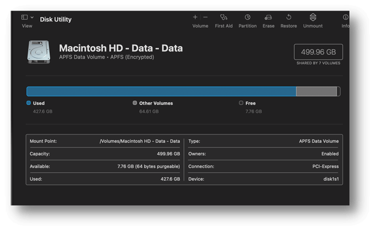Click the Type value APFS Data Volume
The image size is (375, 231).
(x=319, y=141)
